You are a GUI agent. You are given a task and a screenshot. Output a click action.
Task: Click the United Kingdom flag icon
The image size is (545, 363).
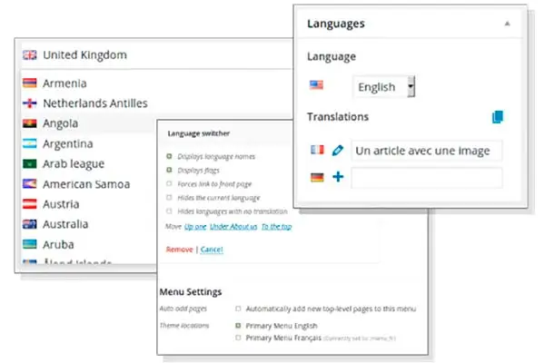(30, 54)
